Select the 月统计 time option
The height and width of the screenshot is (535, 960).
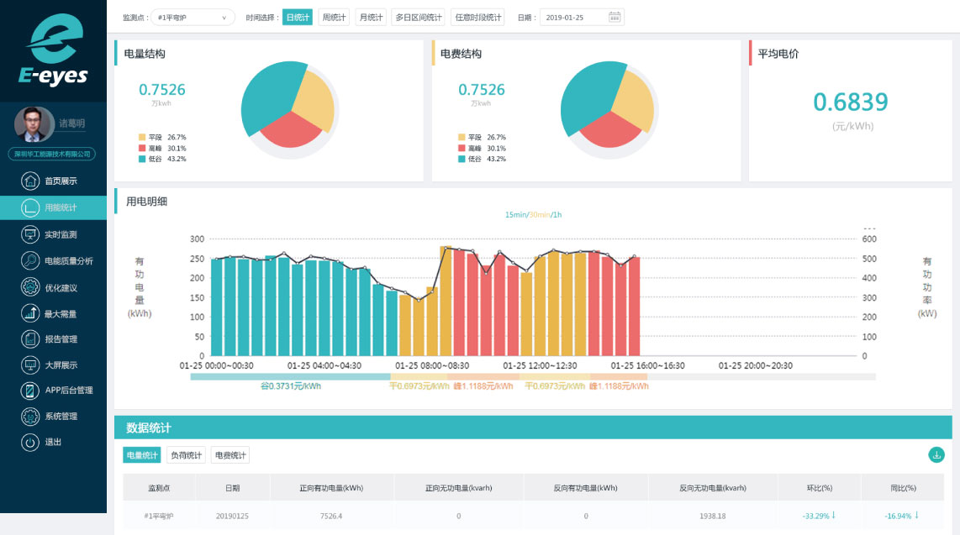coord(371,17)
